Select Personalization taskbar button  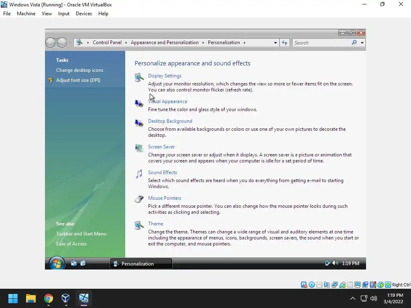141,264
